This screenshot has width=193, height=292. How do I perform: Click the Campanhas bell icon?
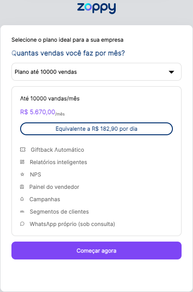tap(22, 199)
